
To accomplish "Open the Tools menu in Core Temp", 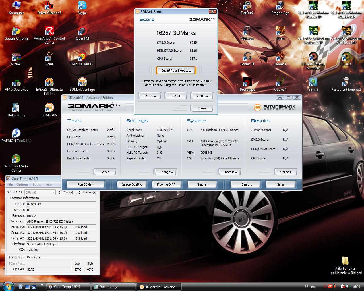I will point(36,184).
